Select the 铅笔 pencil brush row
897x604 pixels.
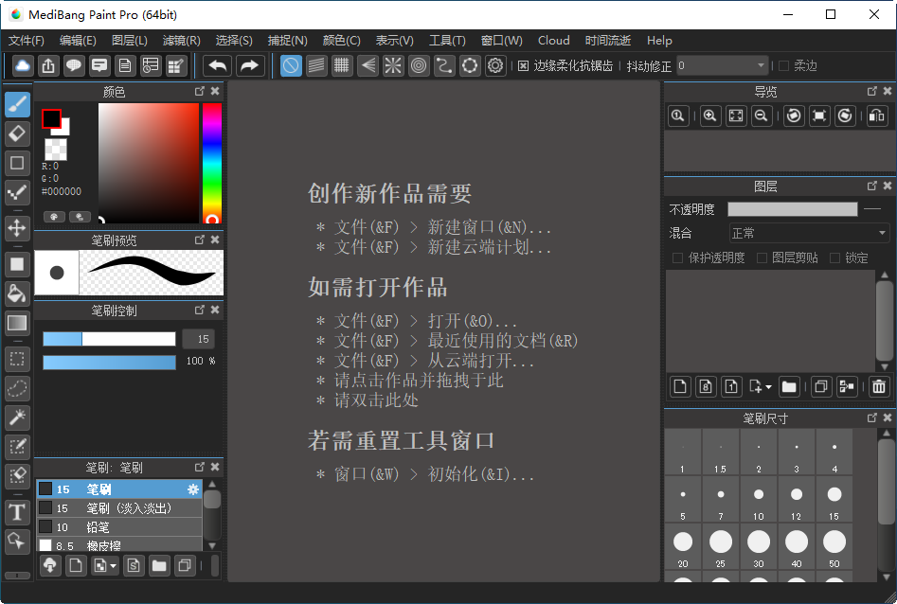[x=119, y=526]
